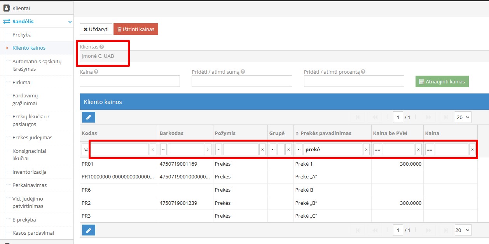Screen dimensions: 489x244
Task: Go to Inventorizacija menu item
Action: point(30,172)
